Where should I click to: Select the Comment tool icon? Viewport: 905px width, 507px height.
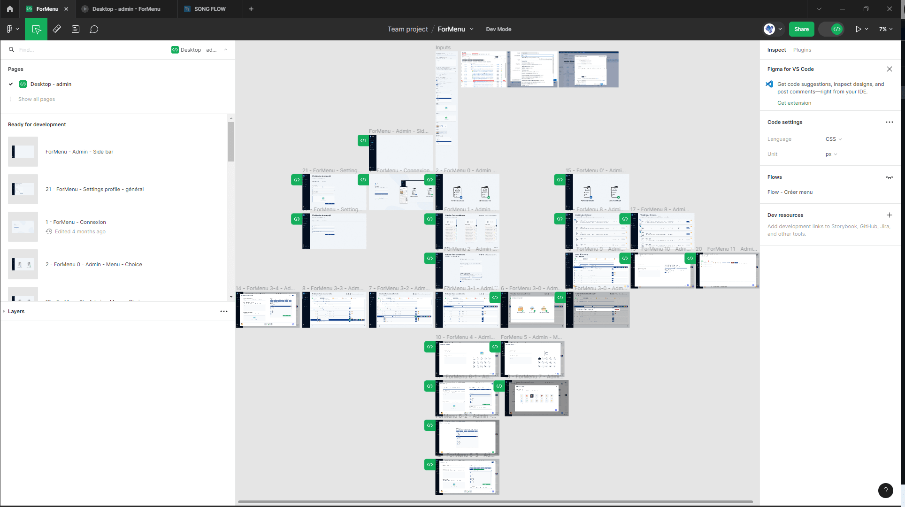coord(94,29)
